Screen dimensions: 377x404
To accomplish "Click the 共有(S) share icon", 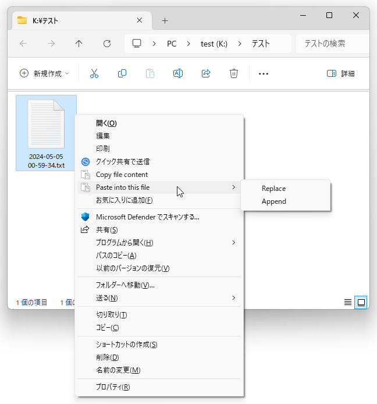I will click(x=85, y=229).
